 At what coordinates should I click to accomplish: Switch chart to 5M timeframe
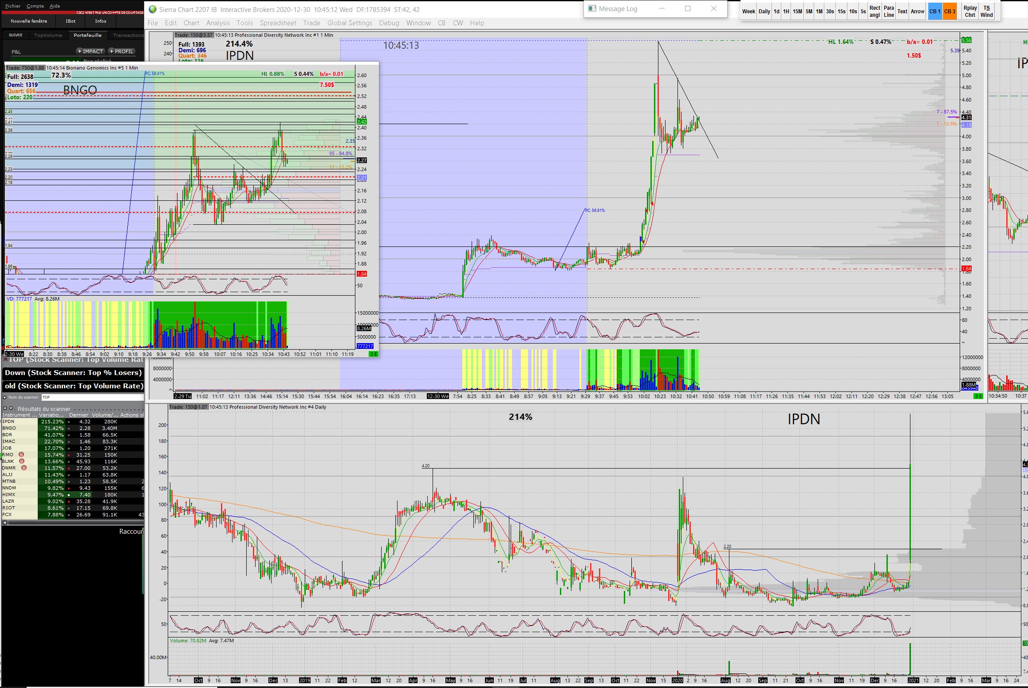click(x=809, y=12)
